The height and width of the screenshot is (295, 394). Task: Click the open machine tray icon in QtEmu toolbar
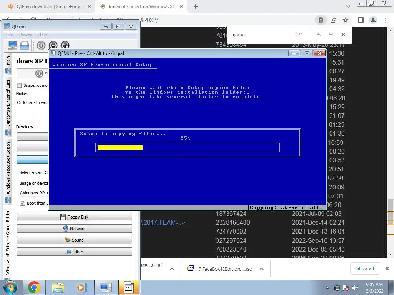(x=25, y=45)
